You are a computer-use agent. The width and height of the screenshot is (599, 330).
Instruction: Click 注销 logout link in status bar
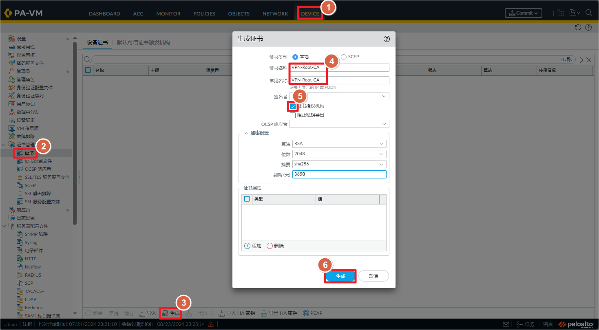pyautogui.click(x=27, y=324)
